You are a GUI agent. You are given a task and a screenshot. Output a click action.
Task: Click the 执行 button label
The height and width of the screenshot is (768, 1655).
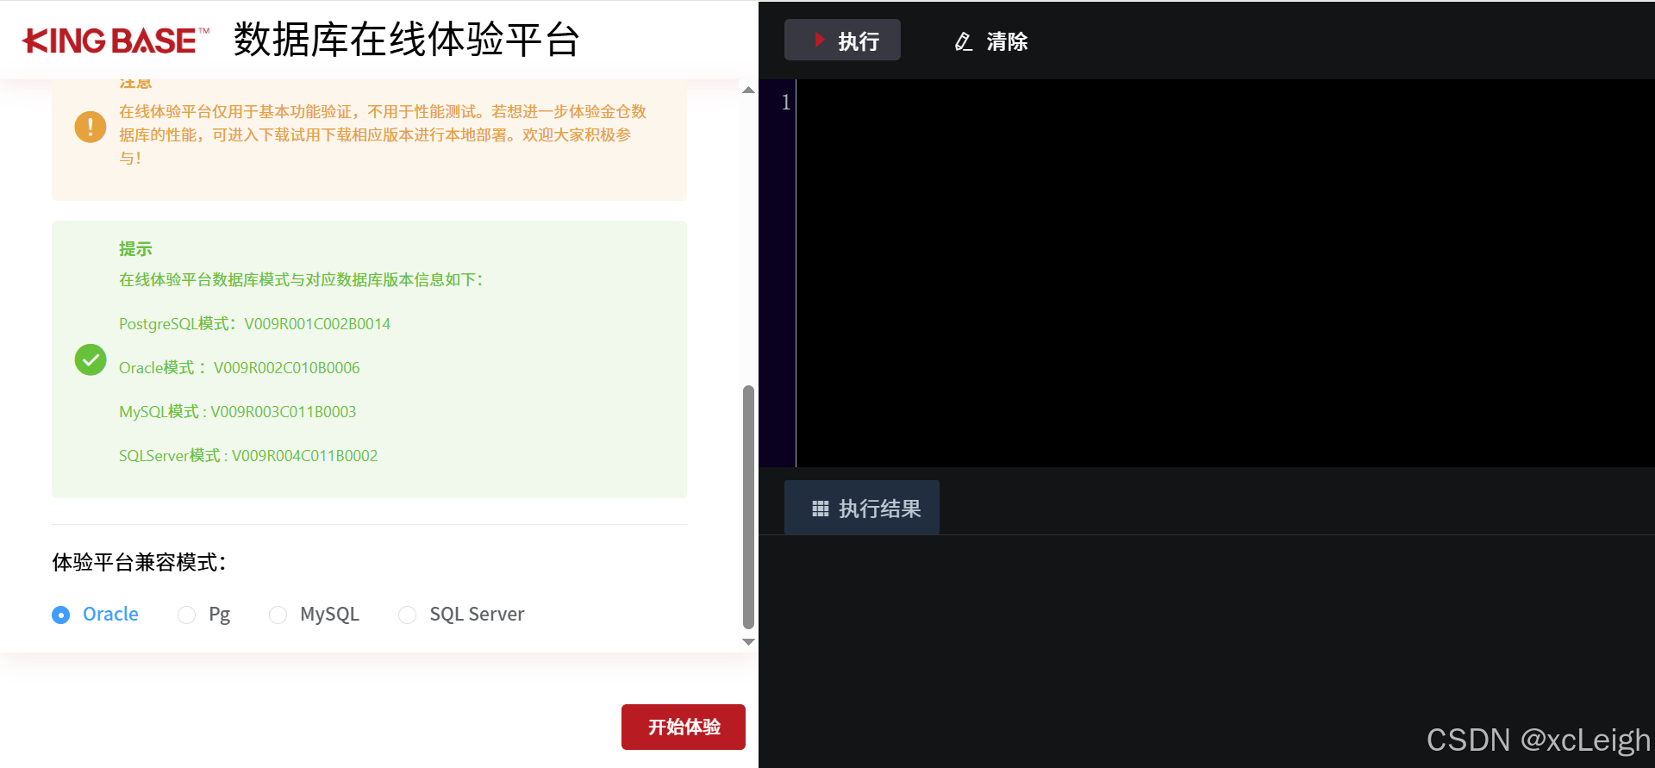[859, 41]
